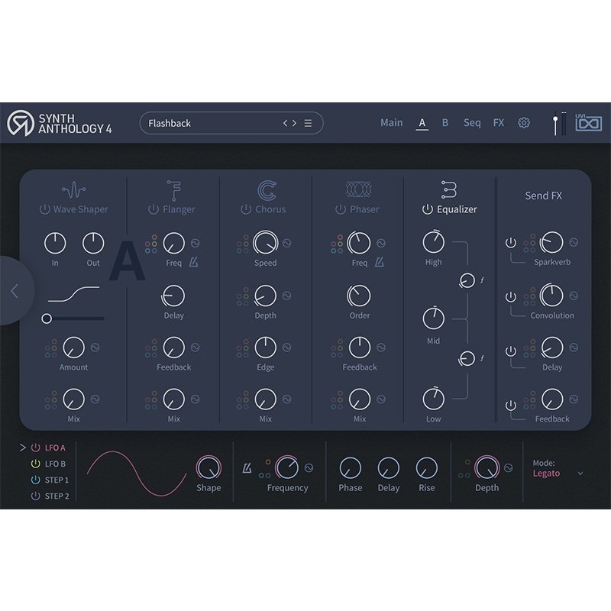The height and width of the screenshot is (611, 611).
Task: Click the master volume fader
Action: coord(555,124)
